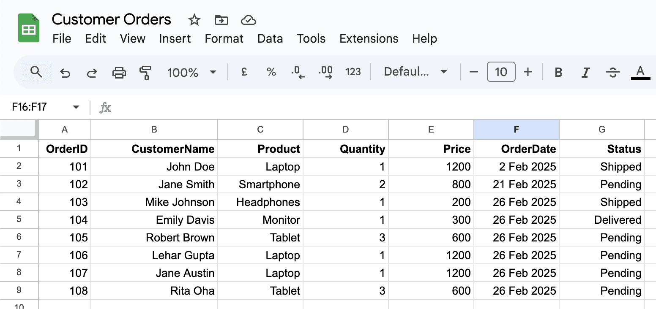Click the Smartphone cell
The image size is (656, 309).
260,184
